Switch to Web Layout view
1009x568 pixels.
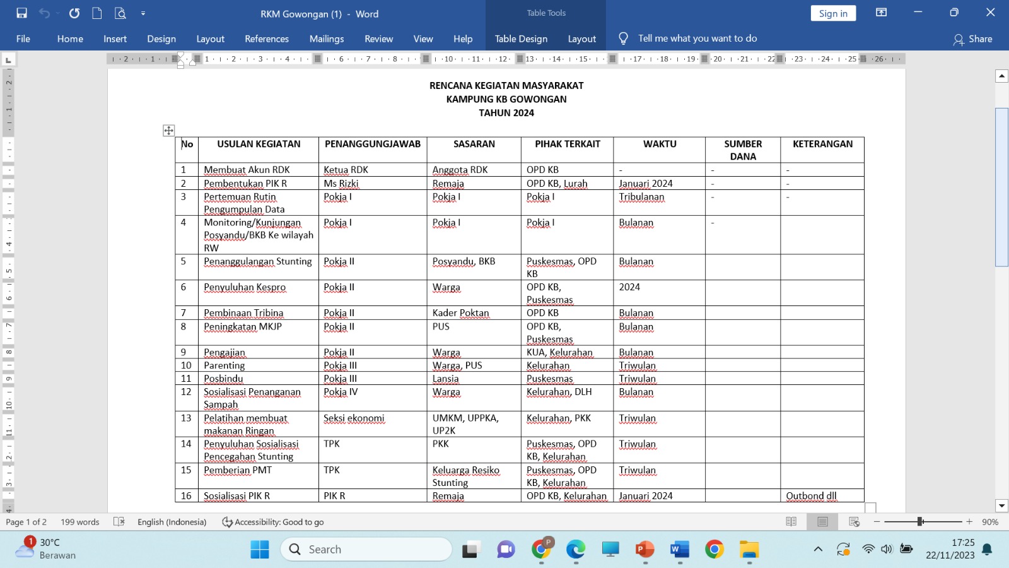click(854, 522)
